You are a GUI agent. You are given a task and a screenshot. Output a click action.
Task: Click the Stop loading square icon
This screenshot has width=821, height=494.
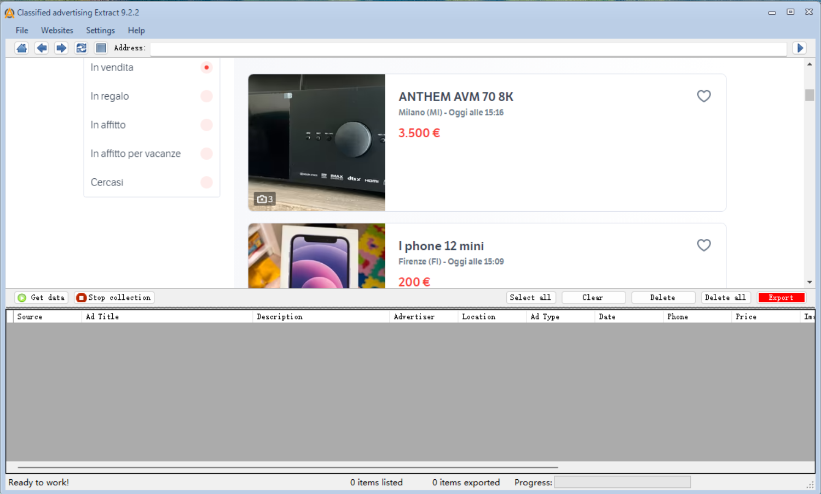click(x=101, y=48)
